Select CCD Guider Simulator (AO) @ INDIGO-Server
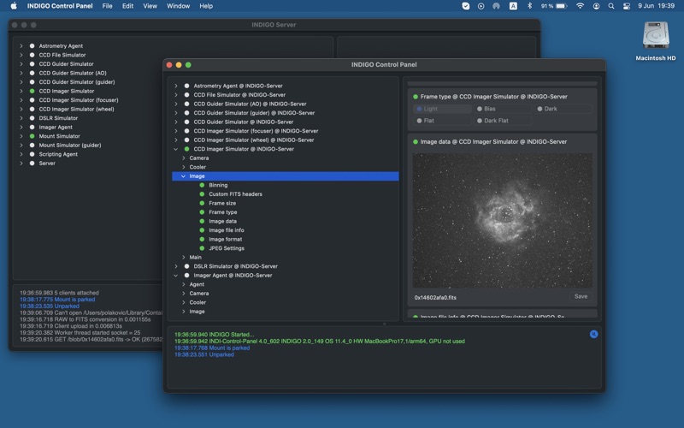 250,104
